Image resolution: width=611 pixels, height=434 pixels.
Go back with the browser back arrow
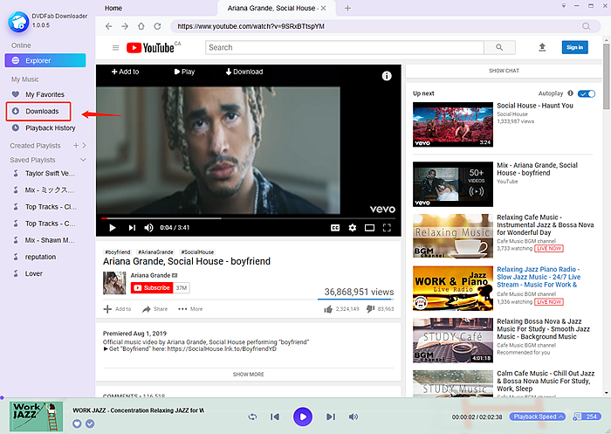[109, 26]
